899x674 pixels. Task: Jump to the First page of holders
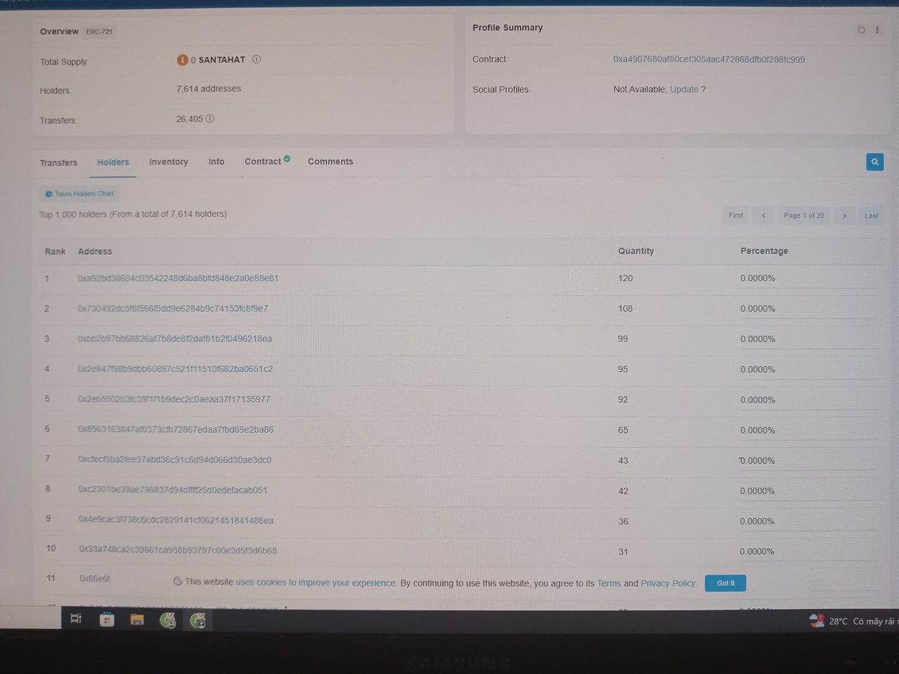tap(736, 216)
